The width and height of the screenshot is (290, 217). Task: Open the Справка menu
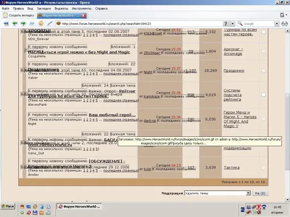pos(101,8)
